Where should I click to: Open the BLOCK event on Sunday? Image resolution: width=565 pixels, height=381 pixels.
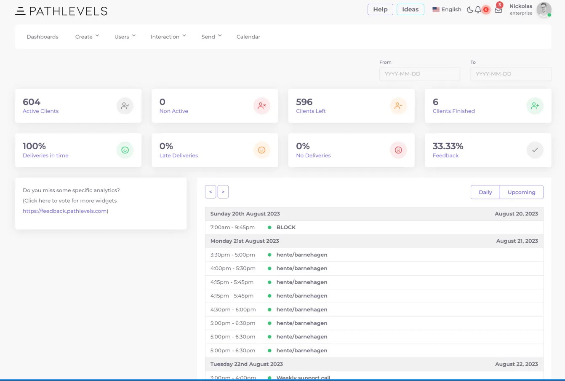(x=374, y=228)
